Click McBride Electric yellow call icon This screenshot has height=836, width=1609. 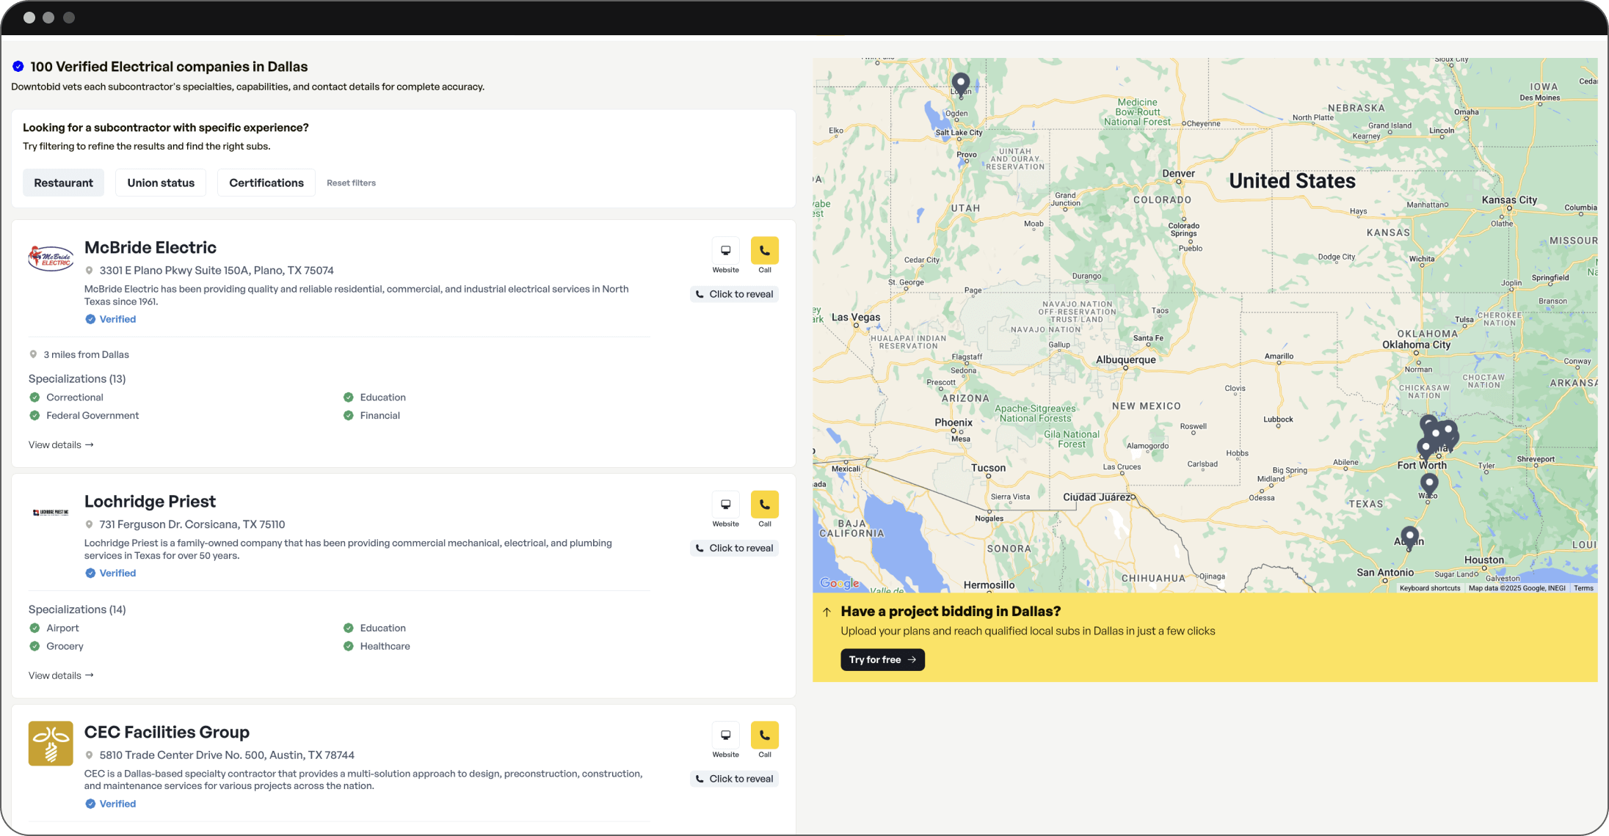(x=764, y=251)
